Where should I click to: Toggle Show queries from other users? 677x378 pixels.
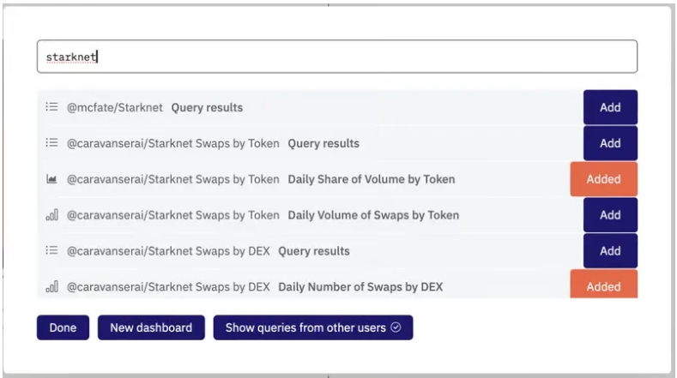coord(313,327)
